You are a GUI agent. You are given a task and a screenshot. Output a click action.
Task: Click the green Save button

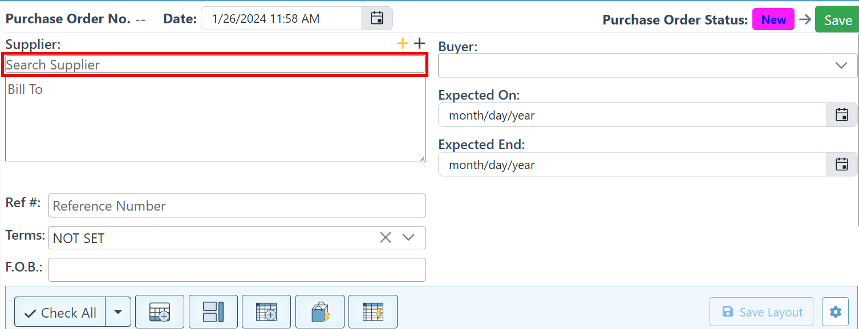(838, 20)
